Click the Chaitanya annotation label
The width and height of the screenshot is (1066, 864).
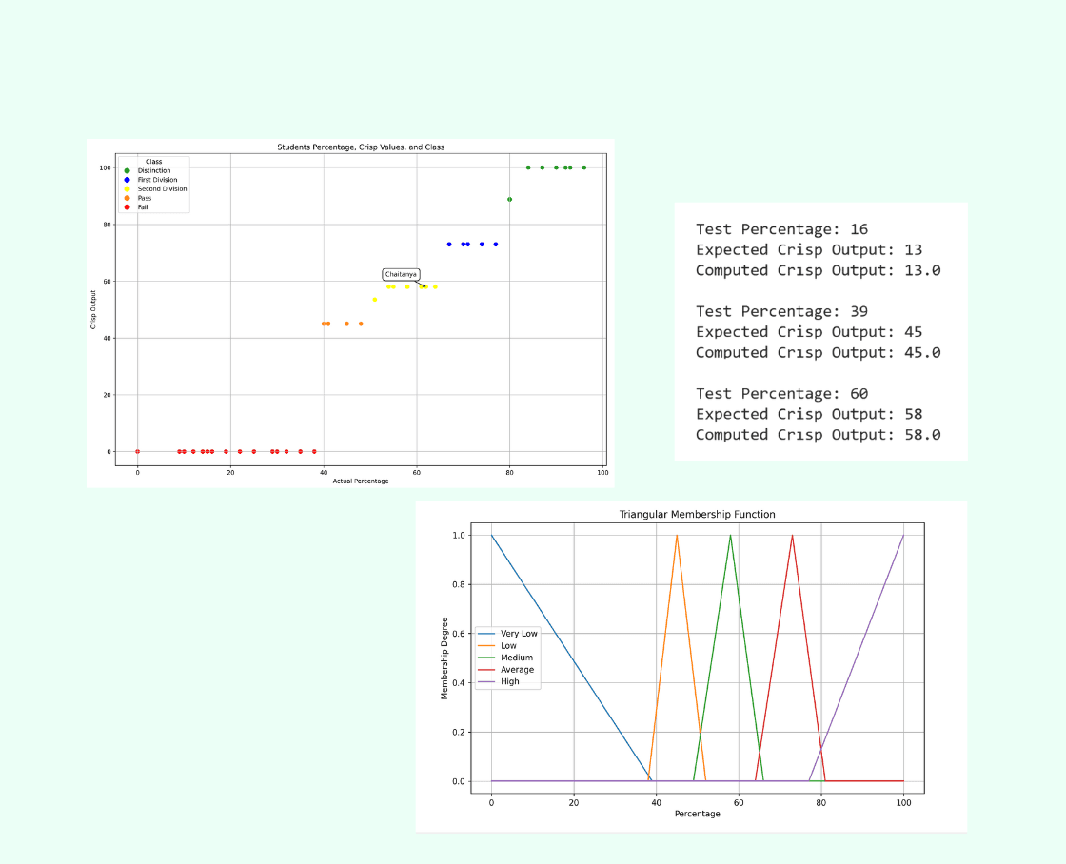(401, 274)
